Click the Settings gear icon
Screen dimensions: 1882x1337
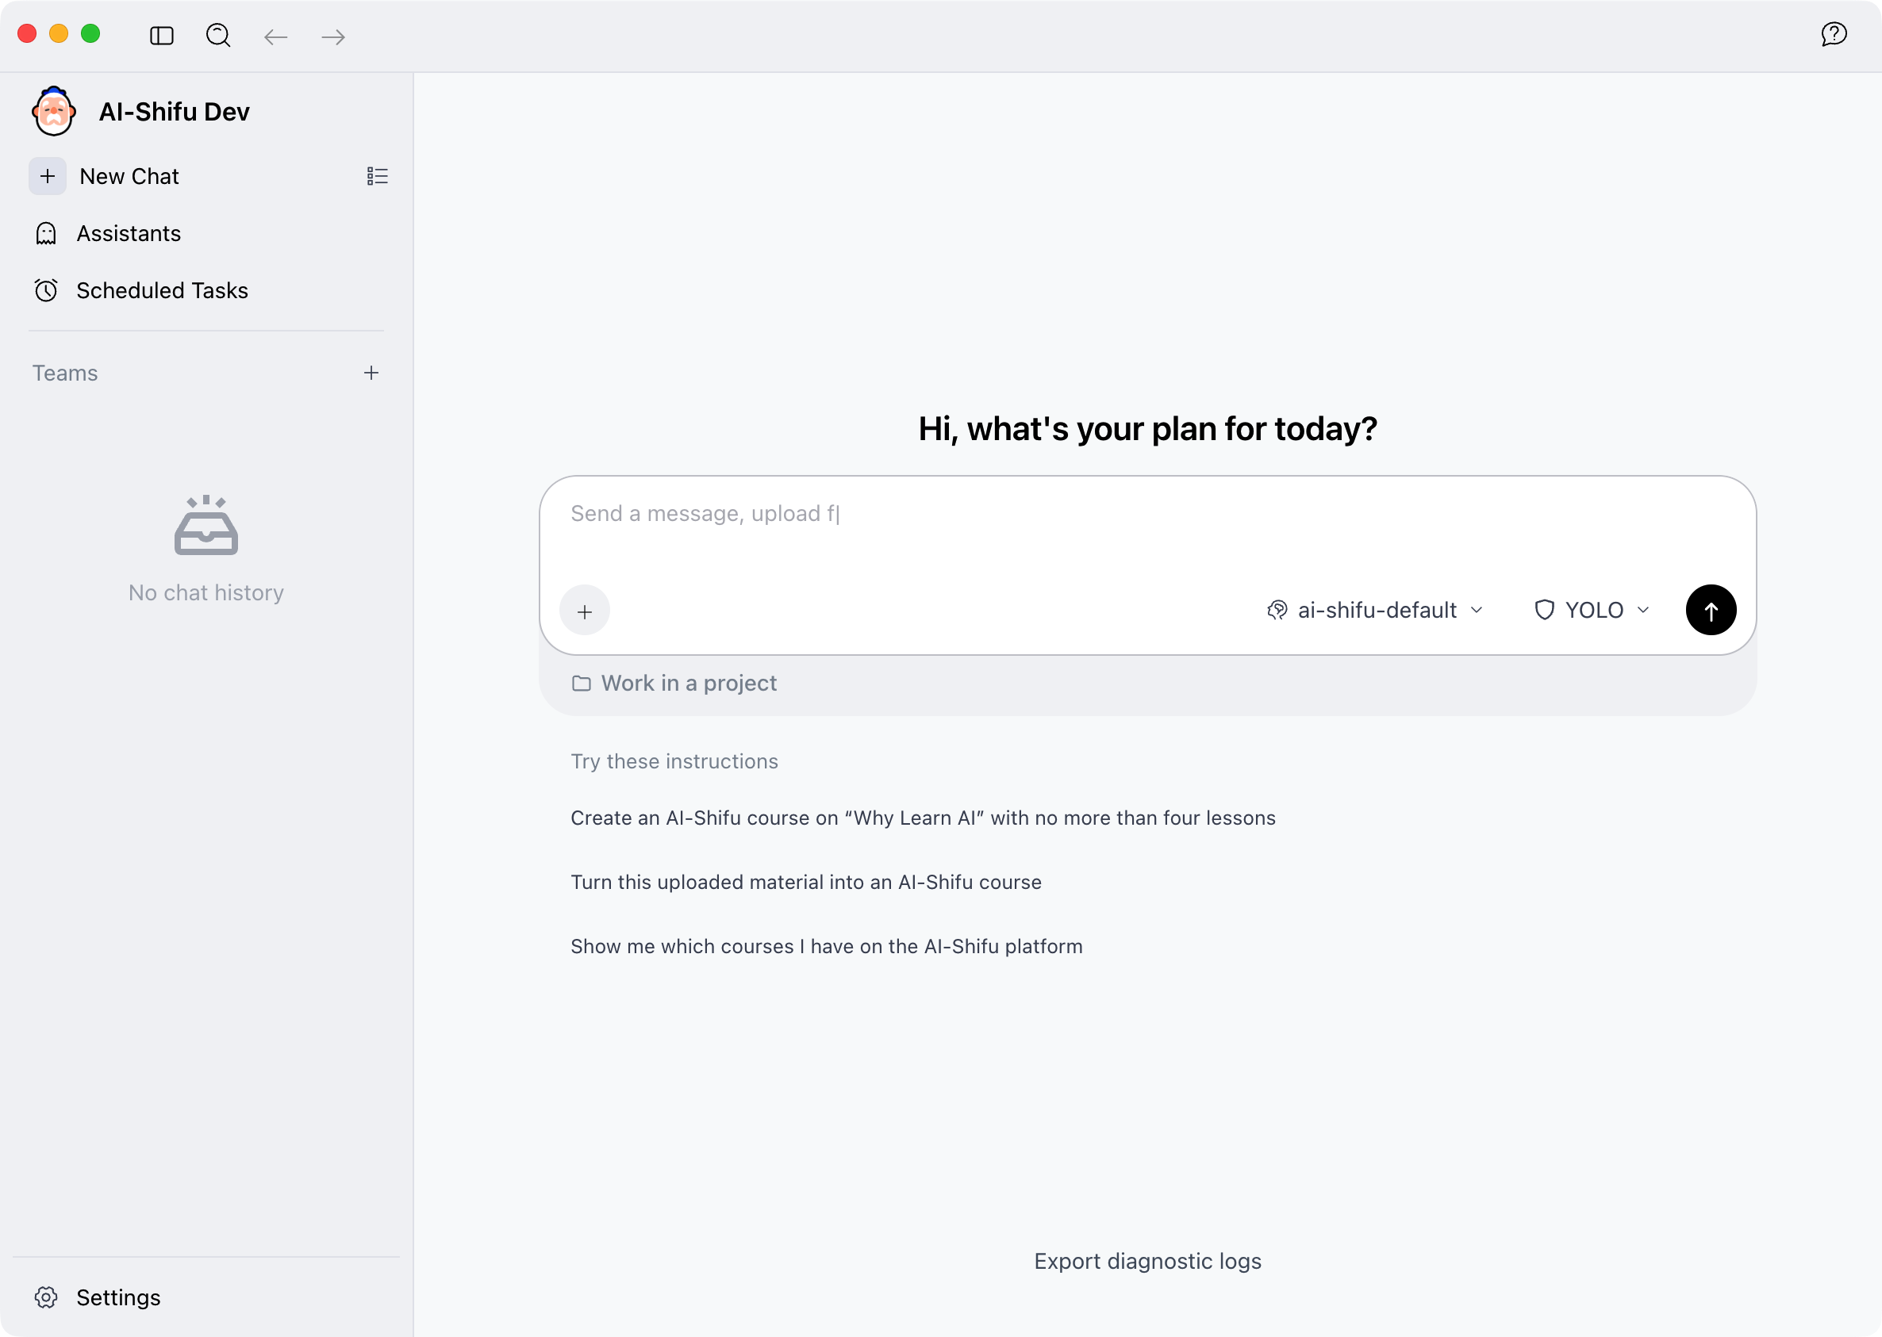46,1297
